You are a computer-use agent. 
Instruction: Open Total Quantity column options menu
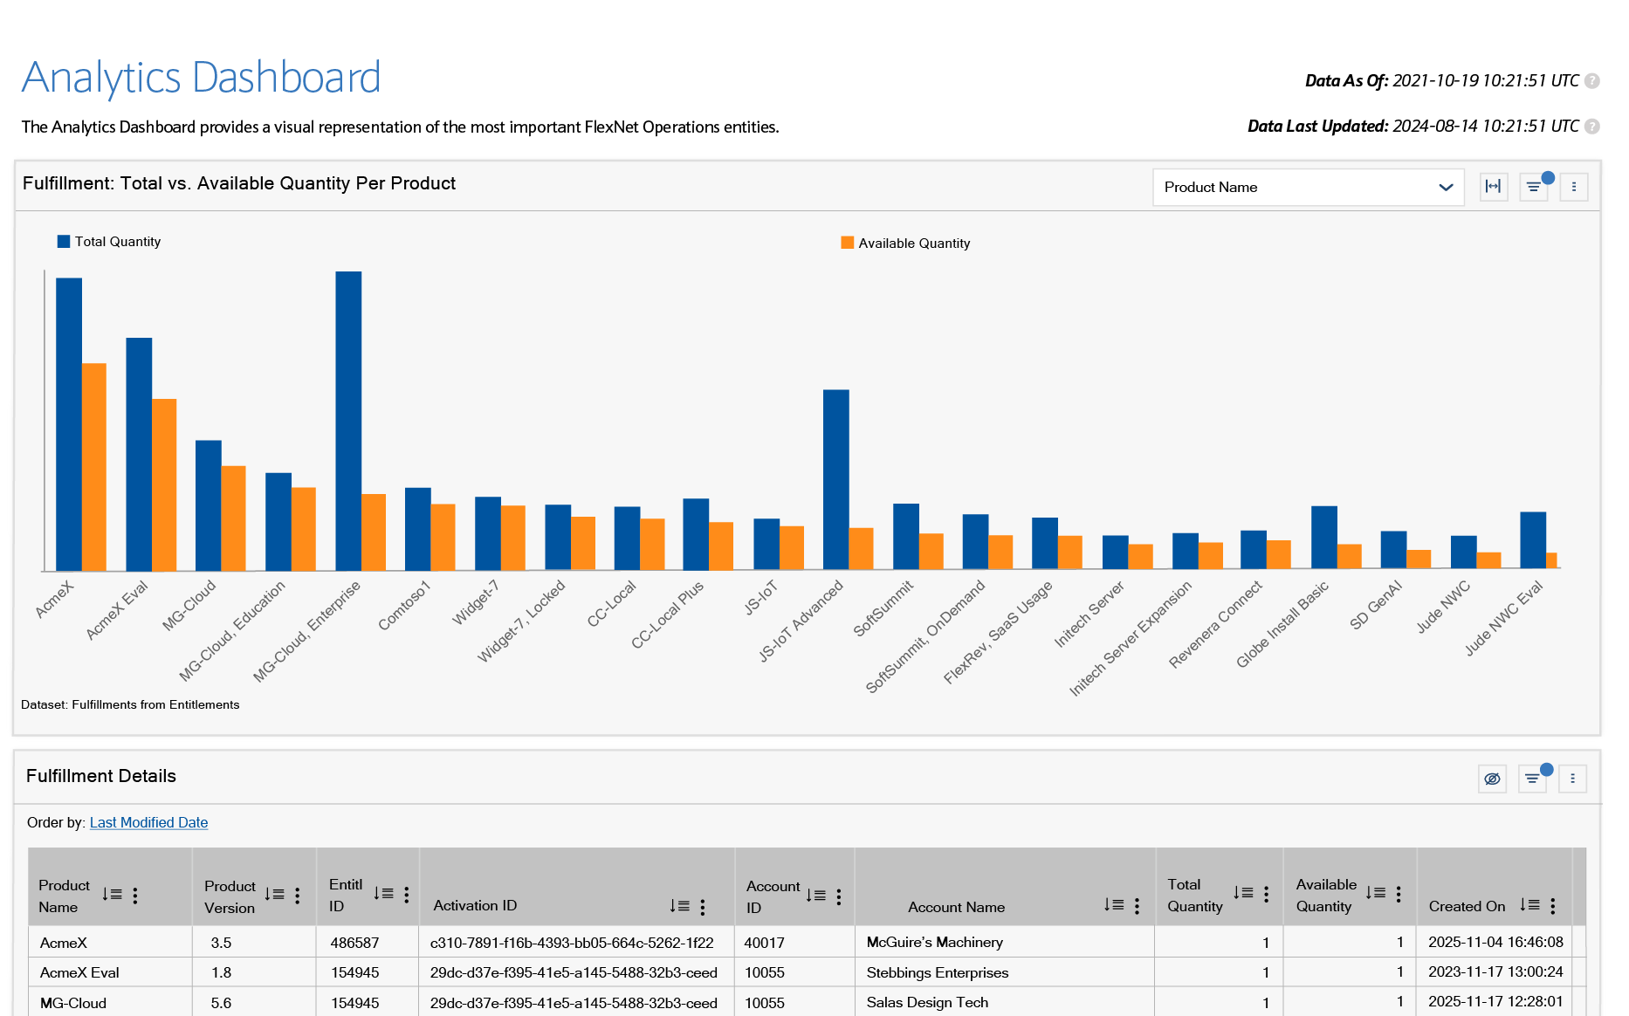tap(1267, 894)
